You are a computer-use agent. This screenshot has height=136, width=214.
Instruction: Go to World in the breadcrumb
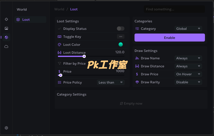pyautogui.click(x=59, y=9)
